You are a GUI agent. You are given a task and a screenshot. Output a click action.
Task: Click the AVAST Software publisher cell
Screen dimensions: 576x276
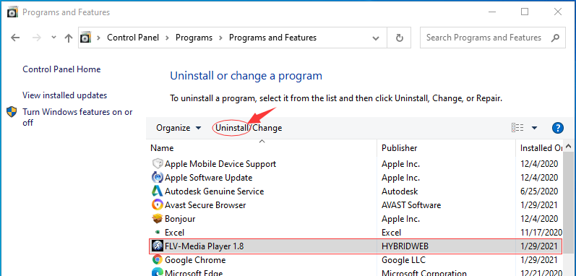point(411,204)
